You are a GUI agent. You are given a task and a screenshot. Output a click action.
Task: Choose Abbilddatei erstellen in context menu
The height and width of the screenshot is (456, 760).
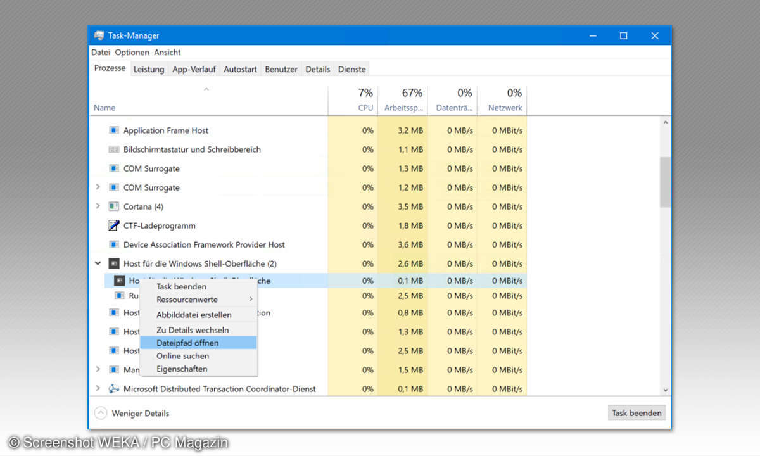point(198,315)
